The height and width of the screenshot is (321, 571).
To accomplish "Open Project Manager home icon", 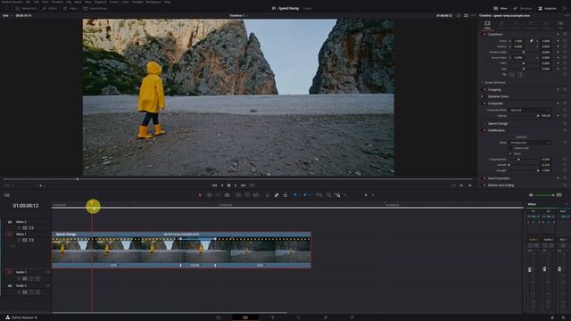I will click(552, 317).
